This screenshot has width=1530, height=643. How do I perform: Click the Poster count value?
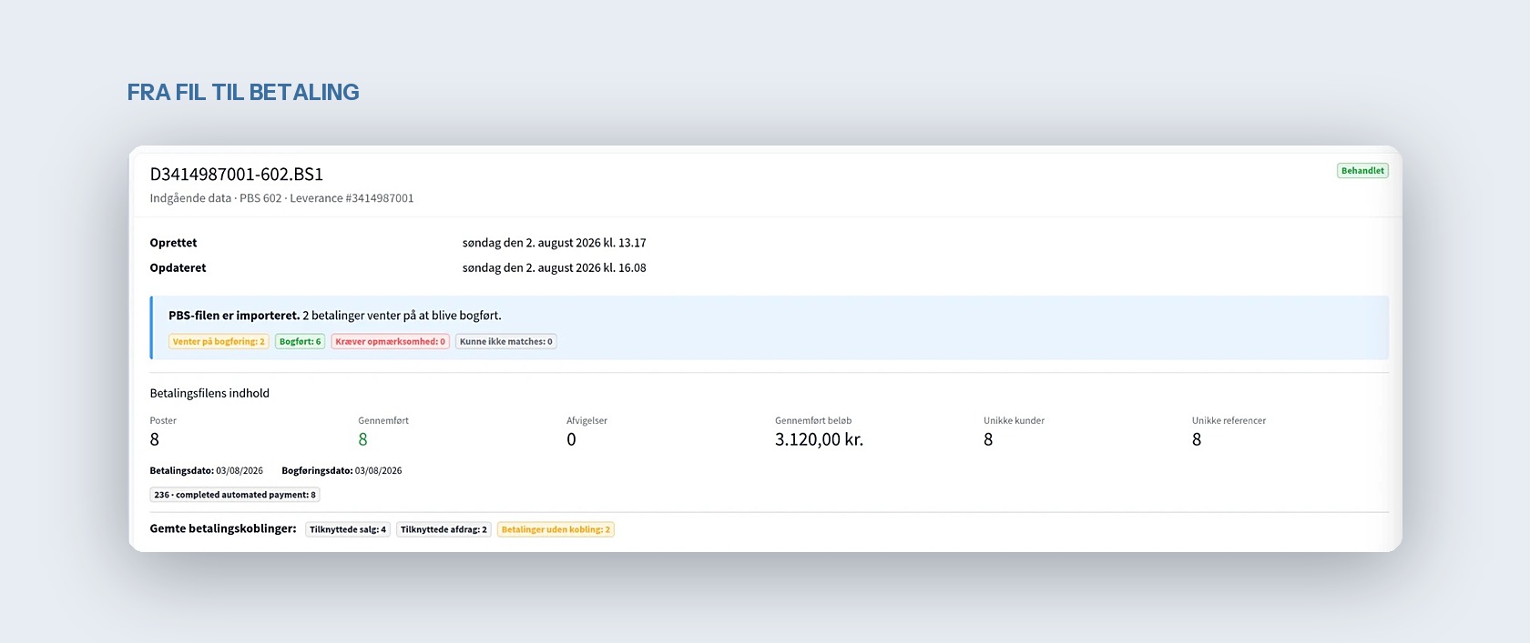(x=154, y=440)
